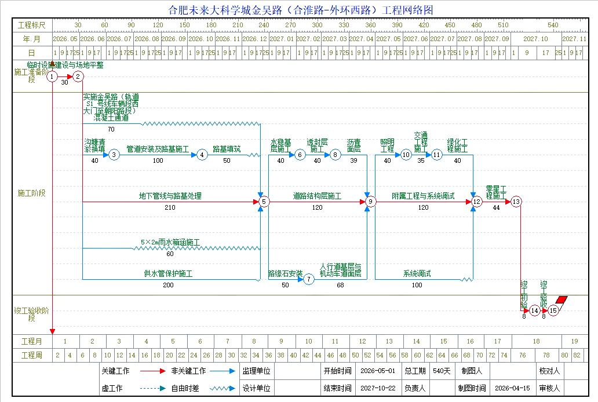The height and width of the screenshot is (402, 598).
Task: Click the end time value 2027-10-22
Action: 378,388
